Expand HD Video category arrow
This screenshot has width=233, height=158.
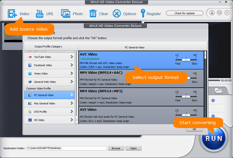click(72, 120)
